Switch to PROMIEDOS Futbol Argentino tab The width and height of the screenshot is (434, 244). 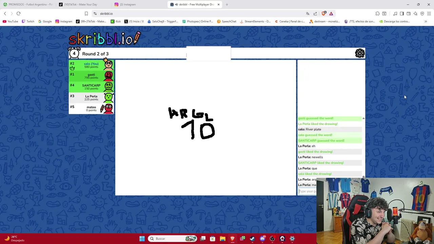point(28,4)
